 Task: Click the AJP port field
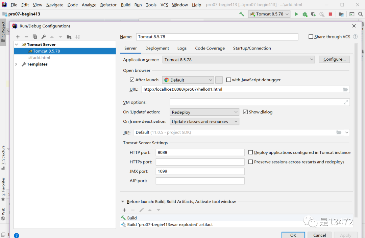tap(200, 181)
